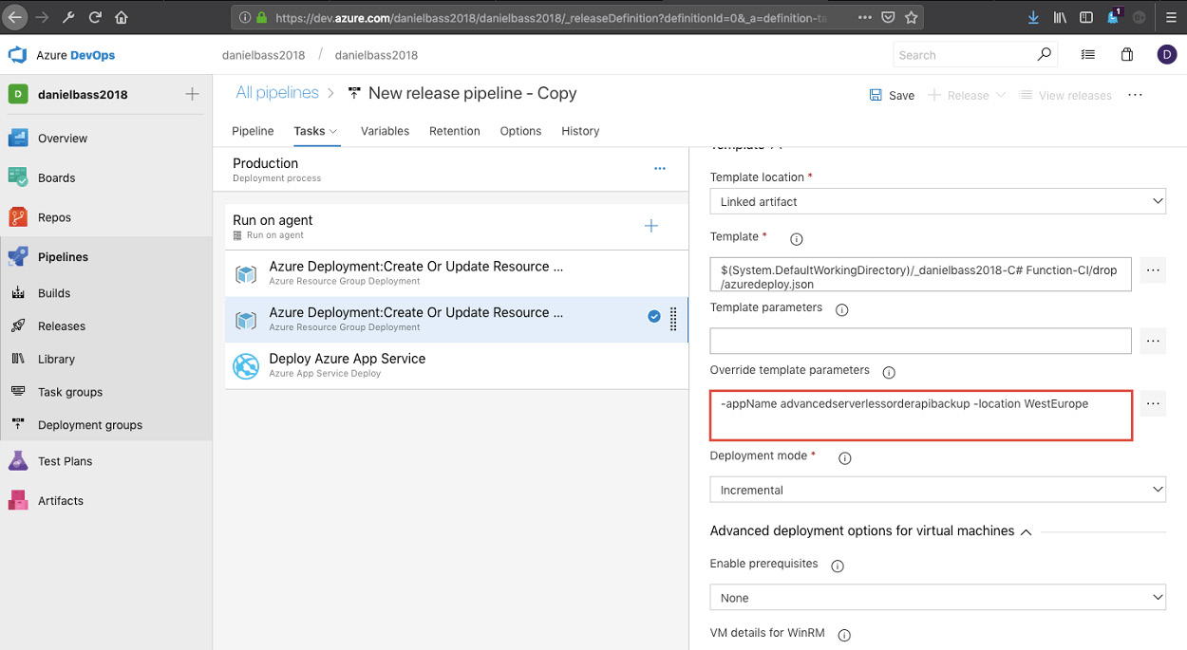This screenshot has height=650, width=1187.
Task: Open Deployment mode dropdown
Action: pyautogui.click(x=938, y=490)
